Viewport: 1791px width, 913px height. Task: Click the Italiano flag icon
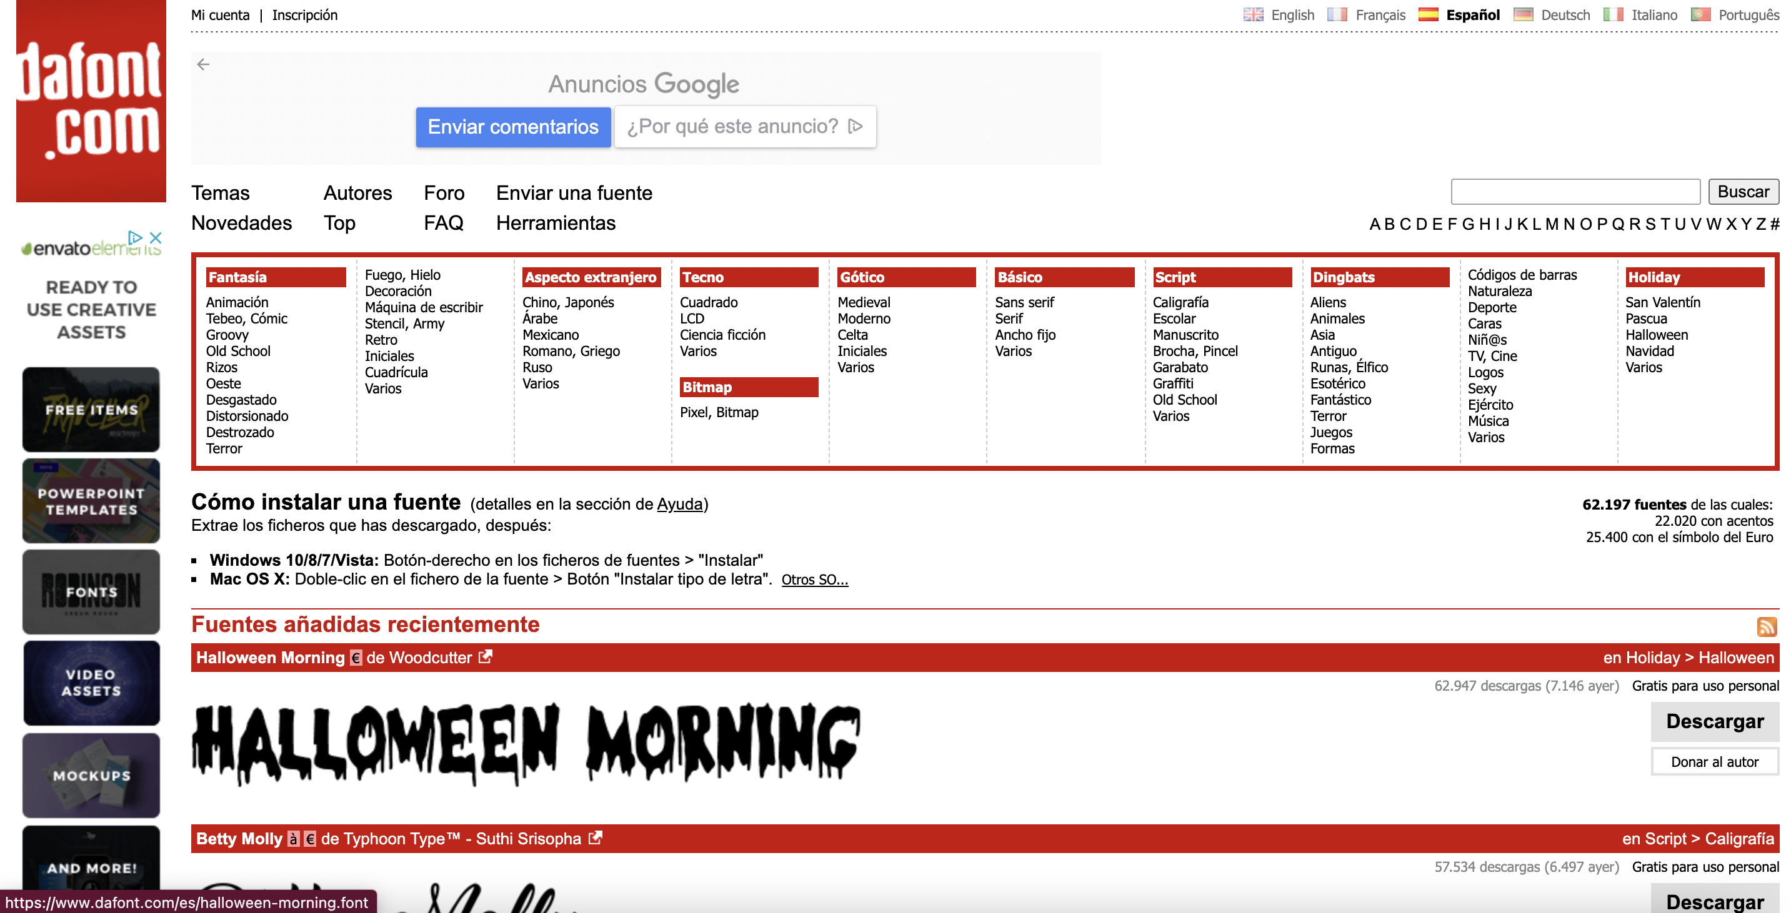(x=1613, y=14)
